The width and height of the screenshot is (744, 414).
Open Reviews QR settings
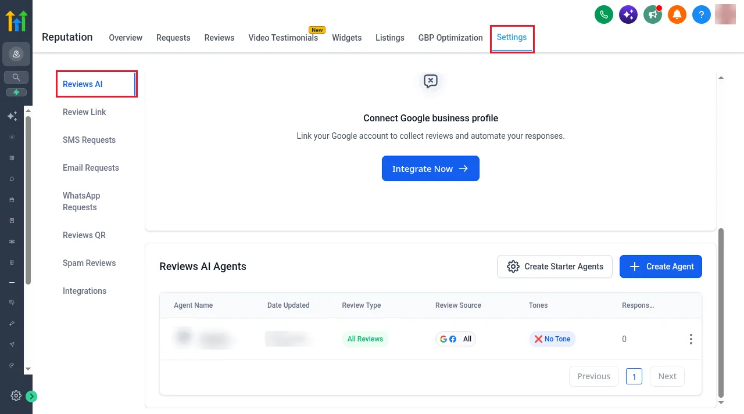[84, 235]
